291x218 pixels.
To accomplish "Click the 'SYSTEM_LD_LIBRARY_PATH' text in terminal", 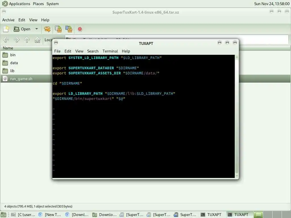I will [x=93, y=58].
